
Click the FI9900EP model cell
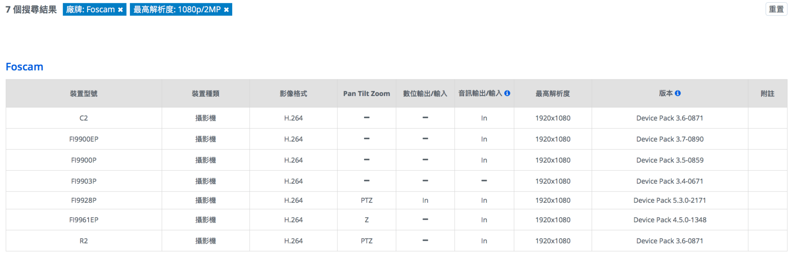pos(83,139)
